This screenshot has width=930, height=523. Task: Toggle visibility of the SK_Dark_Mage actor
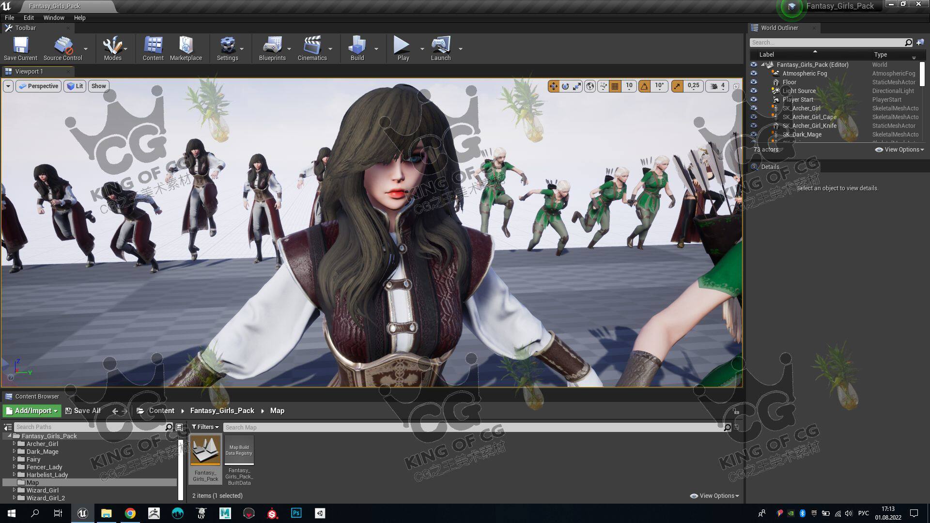point(754,135)
